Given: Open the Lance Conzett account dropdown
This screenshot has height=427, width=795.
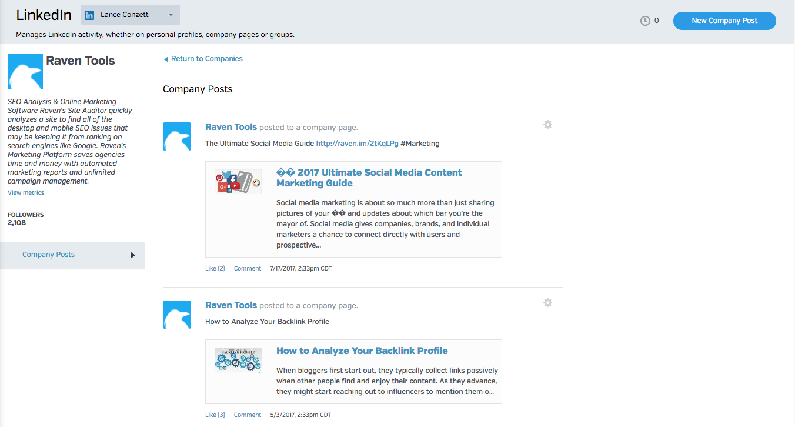Looking at the screenshot, I should coord(171,15).
